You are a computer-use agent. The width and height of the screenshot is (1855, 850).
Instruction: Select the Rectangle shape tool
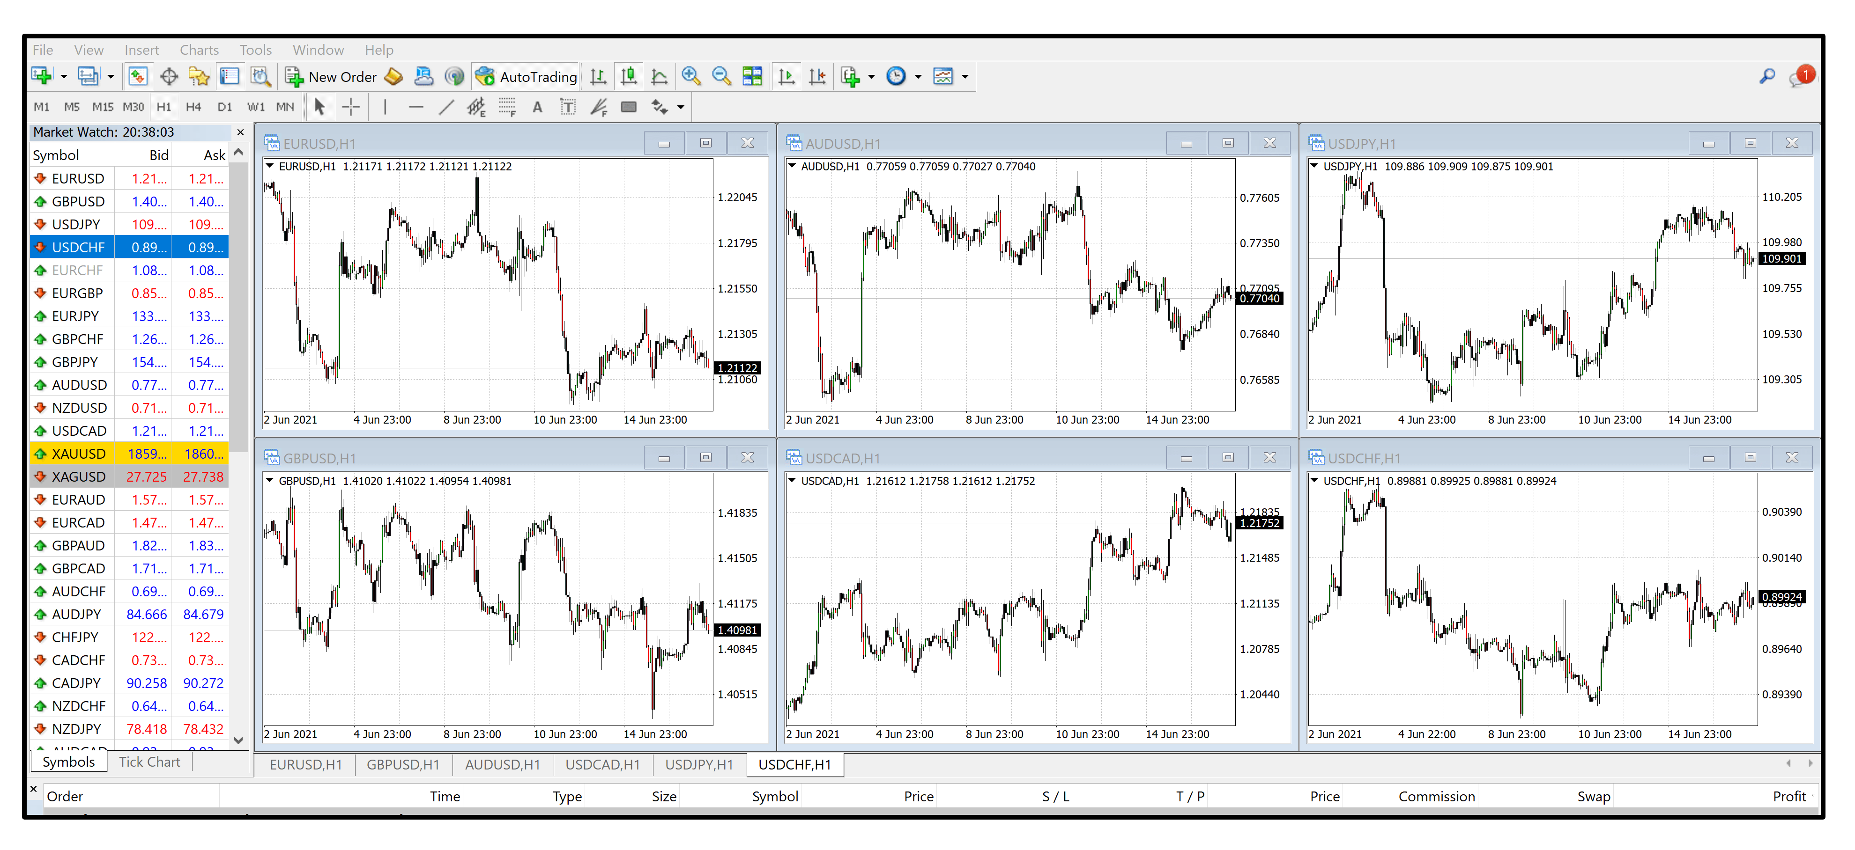(629, 107)
